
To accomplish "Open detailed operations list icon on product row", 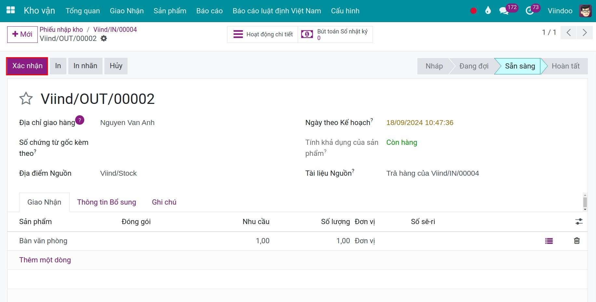I will tap(549, 241).
